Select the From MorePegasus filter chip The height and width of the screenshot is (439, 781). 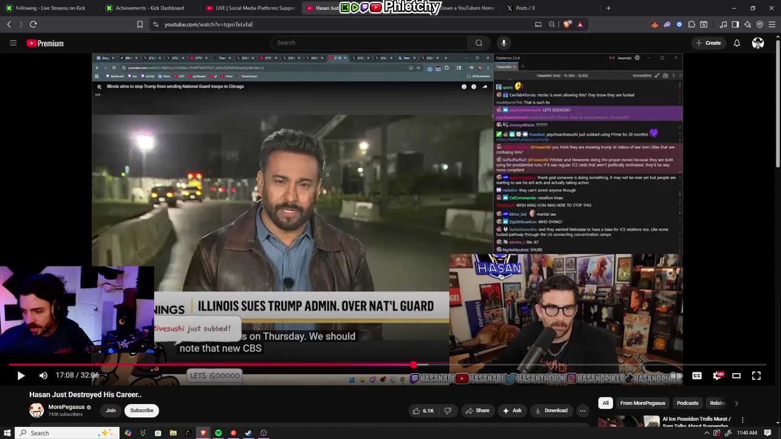[642, 403]
